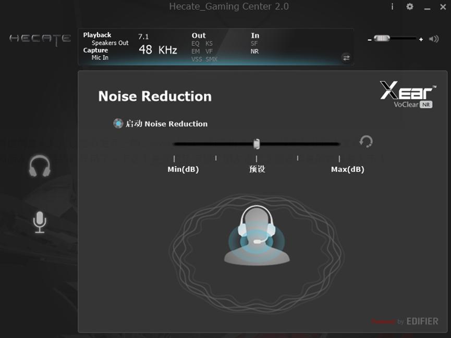451x338 pixels.
Task: Select the Speakers Out playback device
Action: pyautogui.click(x=110, y=43)
